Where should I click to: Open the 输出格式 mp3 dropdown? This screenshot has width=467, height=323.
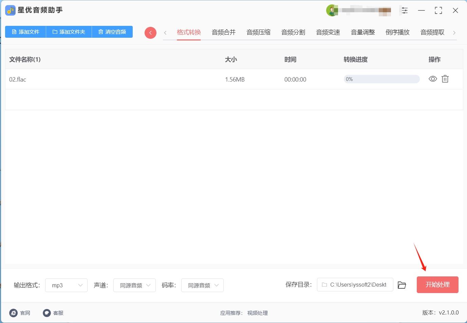[x=66, y=285]
